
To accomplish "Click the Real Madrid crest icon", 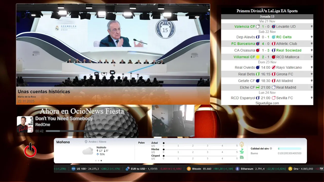I will coord(273,87).
